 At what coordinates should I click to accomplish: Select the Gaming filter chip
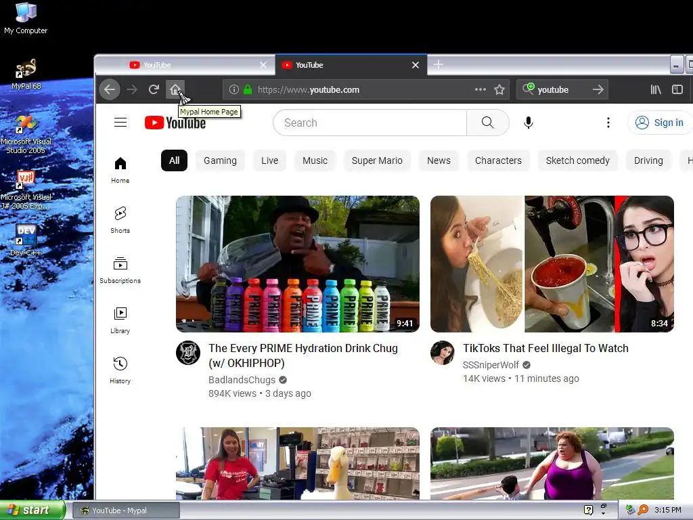tap(220, 160)
